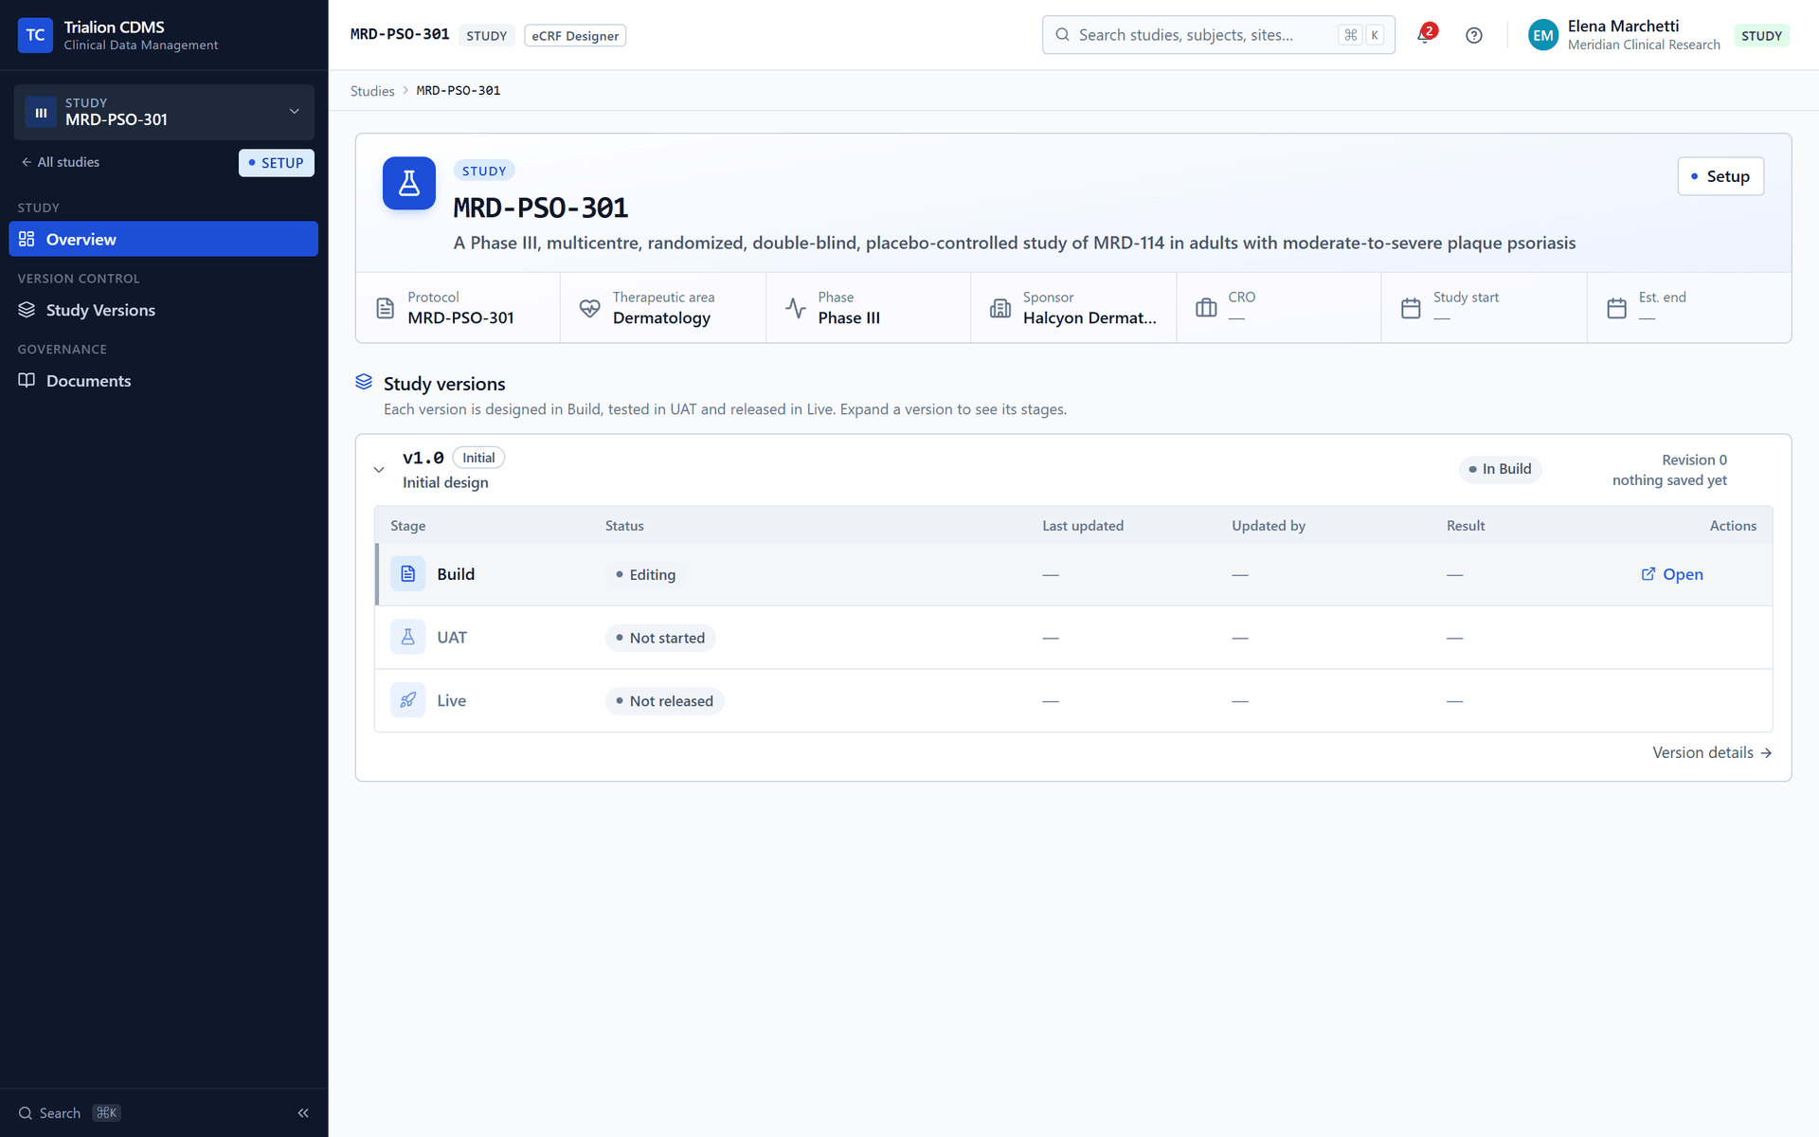Screen dimensions: 1819x1137
Task: Open the MRD-PSO-301 study switcher dropdown
Action: pos(164,112)
